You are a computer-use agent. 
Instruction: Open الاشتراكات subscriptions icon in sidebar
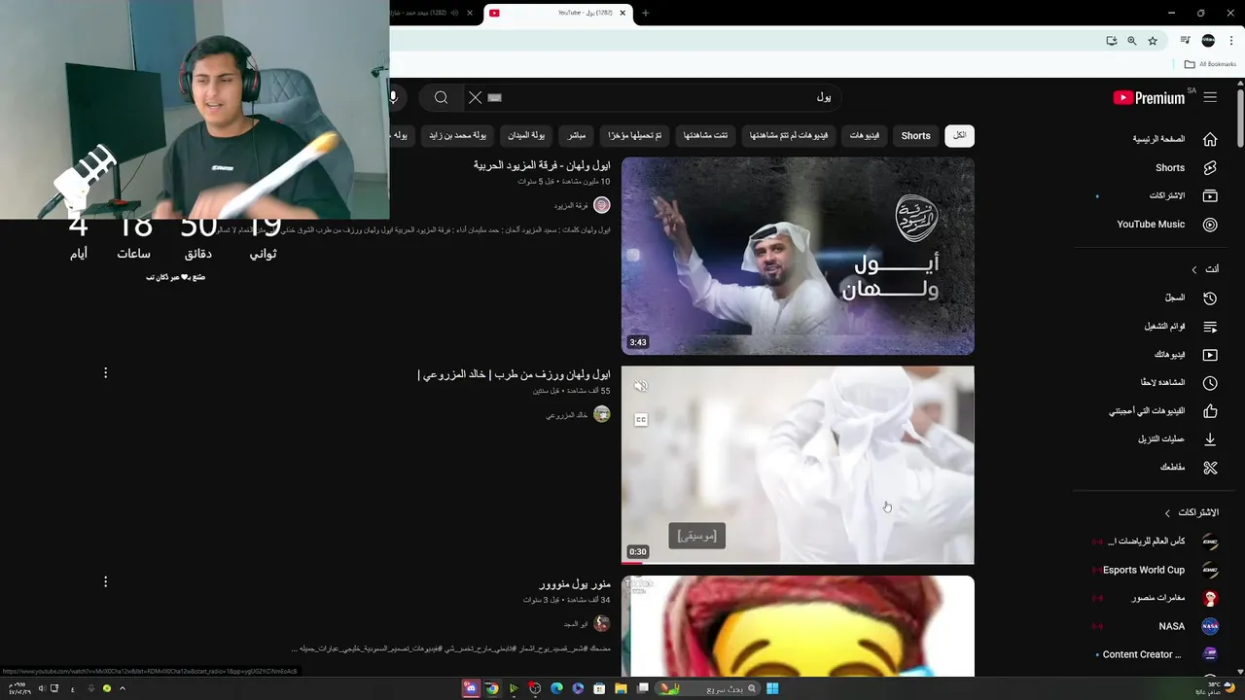tap(1210, 195)
